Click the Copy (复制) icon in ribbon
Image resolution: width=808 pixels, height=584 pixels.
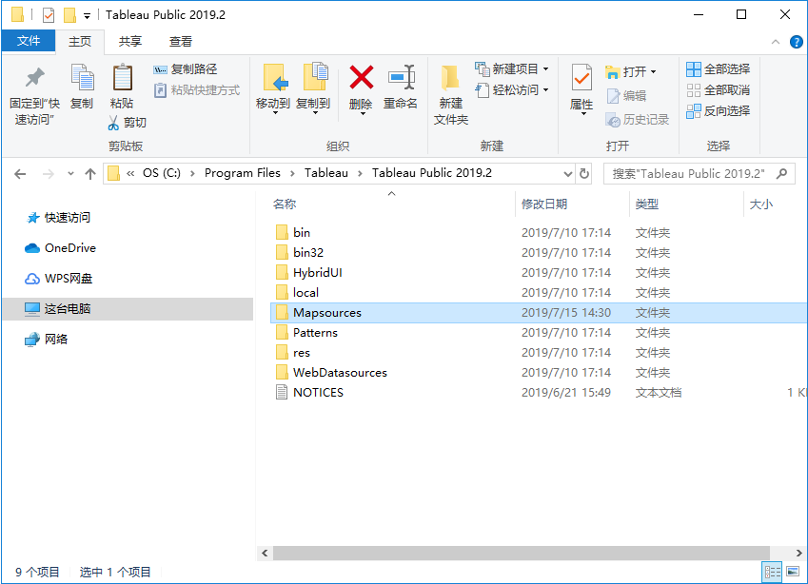[x=82, y=78]
